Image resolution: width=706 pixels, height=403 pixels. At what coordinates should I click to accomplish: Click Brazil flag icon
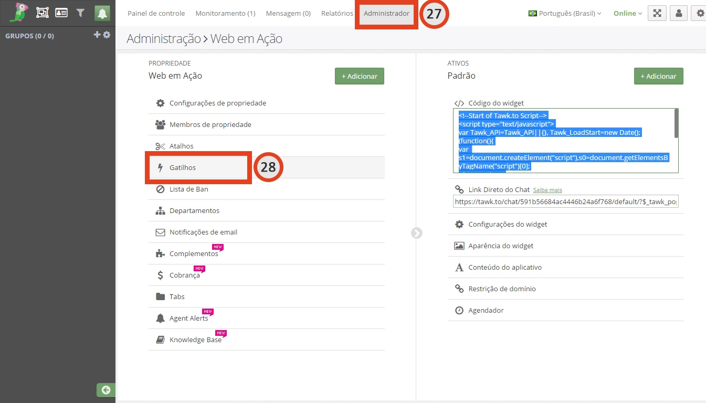(532, 14)
